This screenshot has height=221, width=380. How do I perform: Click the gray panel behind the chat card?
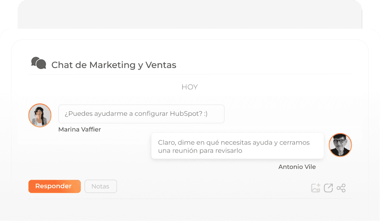[x=190, y=15]
